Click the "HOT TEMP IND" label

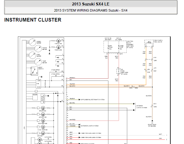pyautogui.click(x=43, y=123)
